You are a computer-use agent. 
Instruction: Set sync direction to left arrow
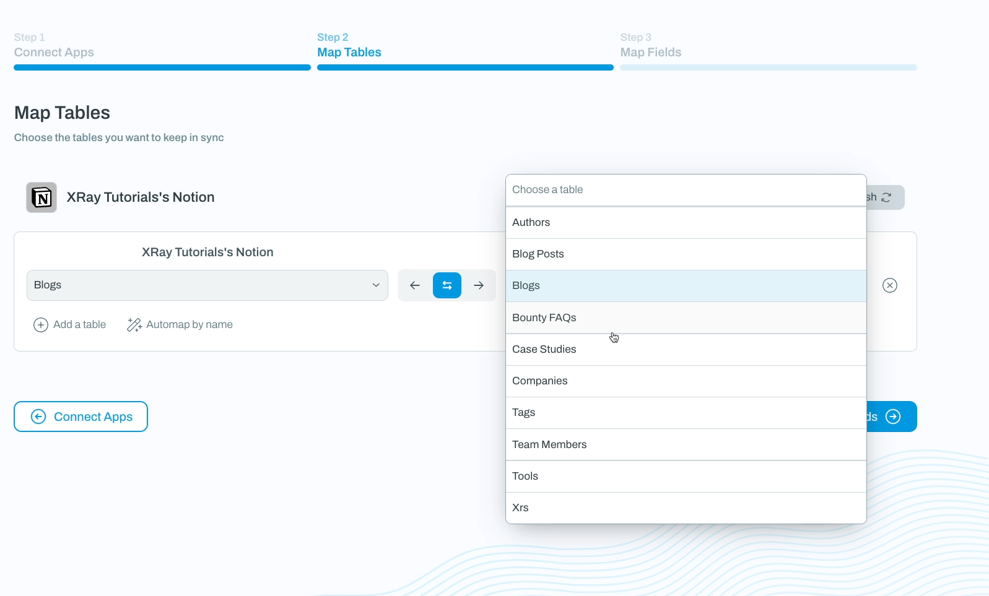coord(415,285)
